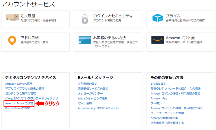Click the デジタルコンテンツとデバイス heading
Image resolution: width=216 pixels, height=130 pixels.
(31, 78)
